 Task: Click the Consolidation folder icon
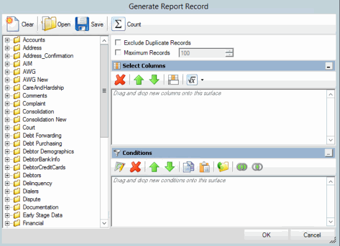(17, 112)
